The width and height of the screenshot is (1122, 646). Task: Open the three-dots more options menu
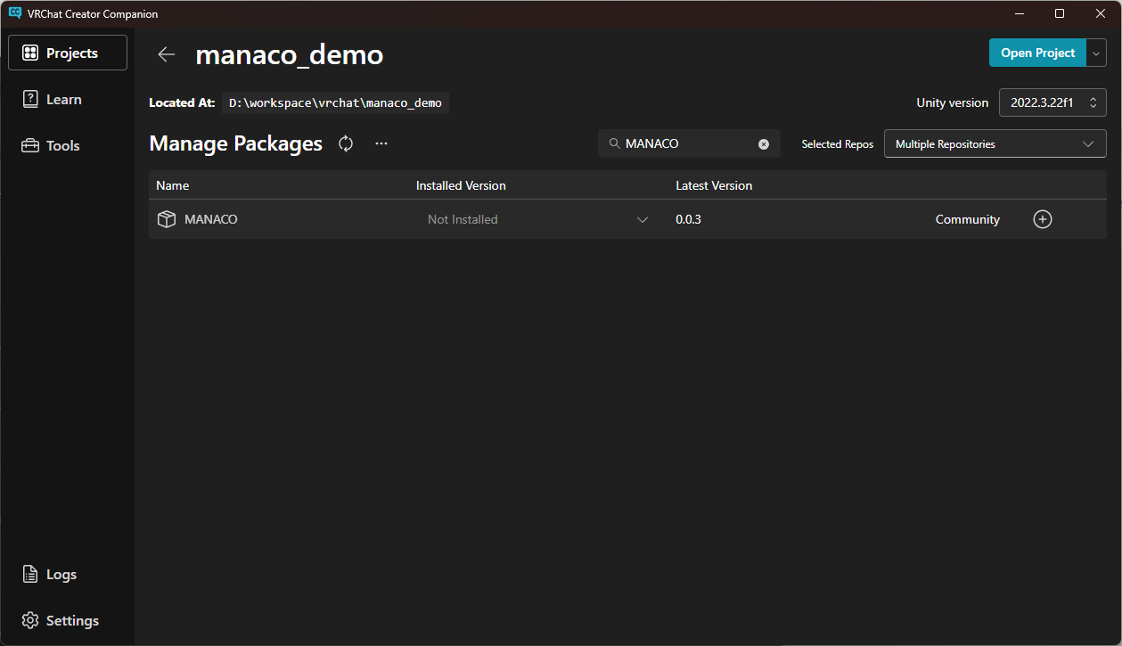(381, 143)
